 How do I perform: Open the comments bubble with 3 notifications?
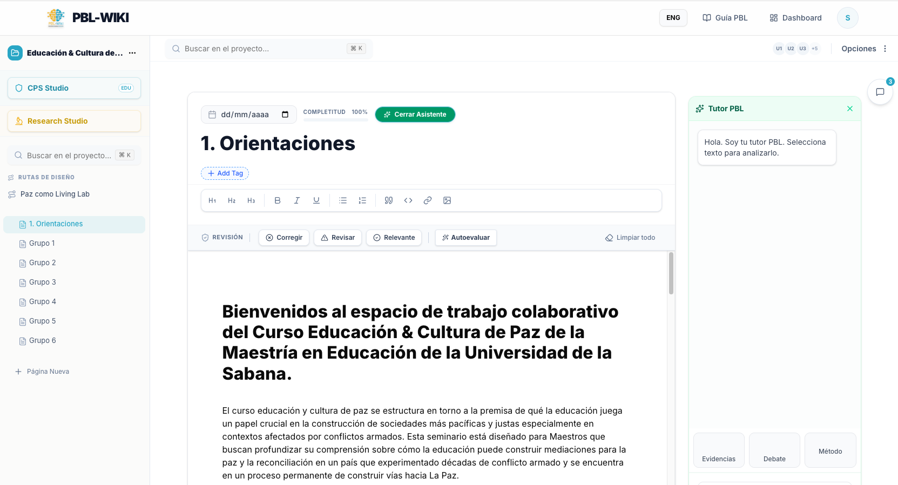(880, 92)
